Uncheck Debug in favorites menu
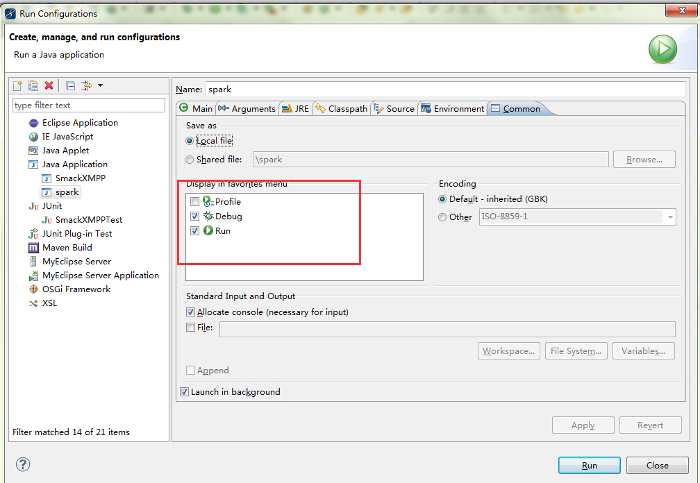700x483 pixels. [x=194, y=217]
